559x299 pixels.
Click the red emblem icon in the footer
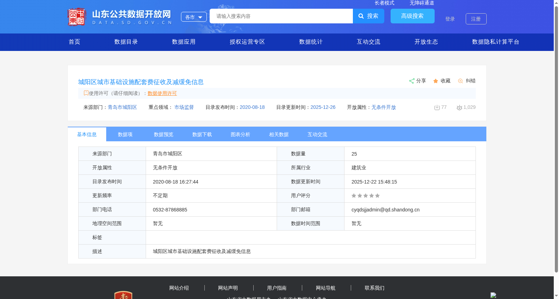(x=123, y=295)
